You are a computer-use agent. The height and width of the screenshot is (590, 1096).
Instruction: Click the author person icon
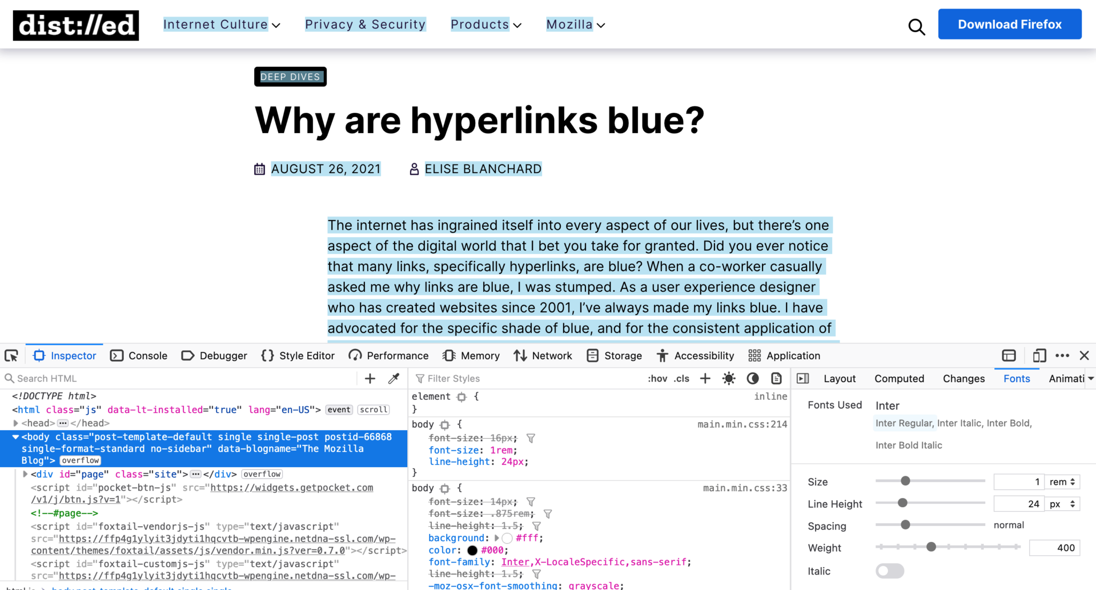click(414, 169)
